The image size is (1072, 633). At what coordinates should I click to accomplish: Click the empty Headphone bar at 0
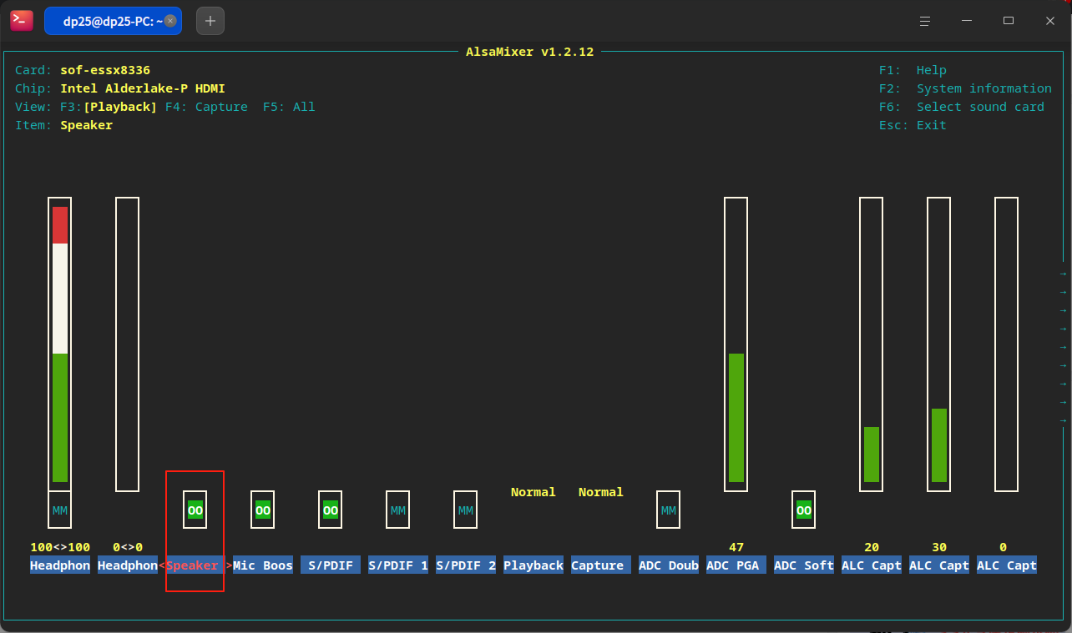[128, 344]
